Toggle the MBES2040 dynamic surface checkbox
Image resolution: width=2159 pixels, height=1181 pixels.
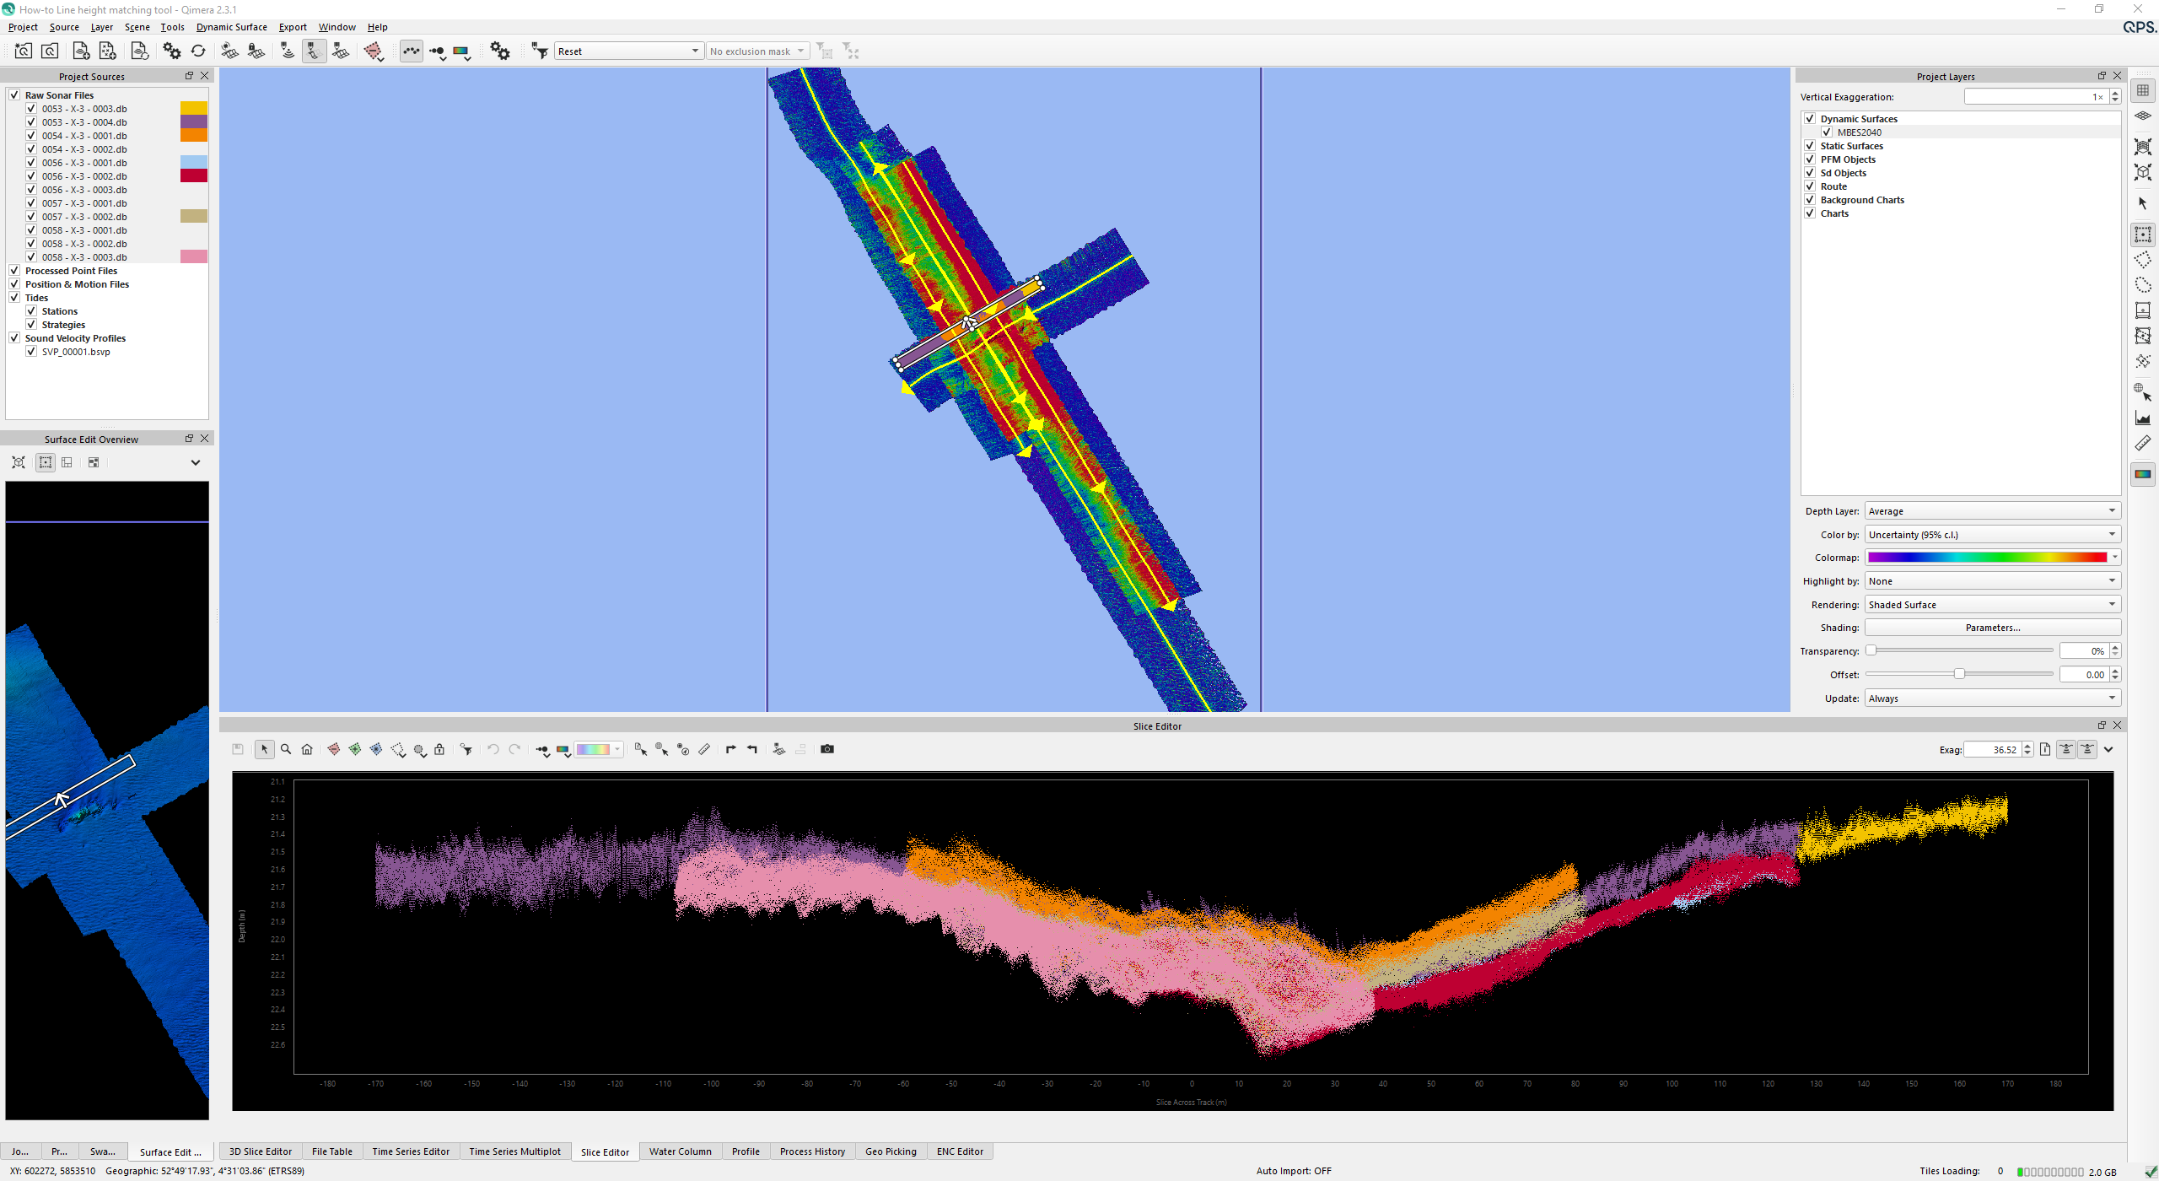tap(1827, 132)
